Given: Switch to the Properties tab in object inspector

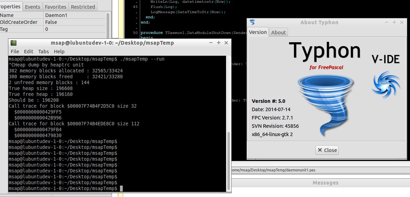Looking at the screenshot, I should pos(10,7).
